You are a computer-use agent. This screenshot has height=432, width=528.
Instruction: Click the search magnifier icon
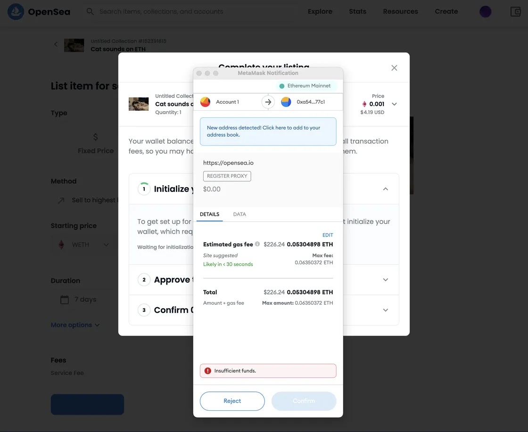(x=90, y=11)
